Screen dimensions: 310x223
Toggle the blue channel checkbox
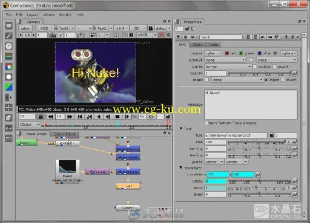tap(260, 53)
